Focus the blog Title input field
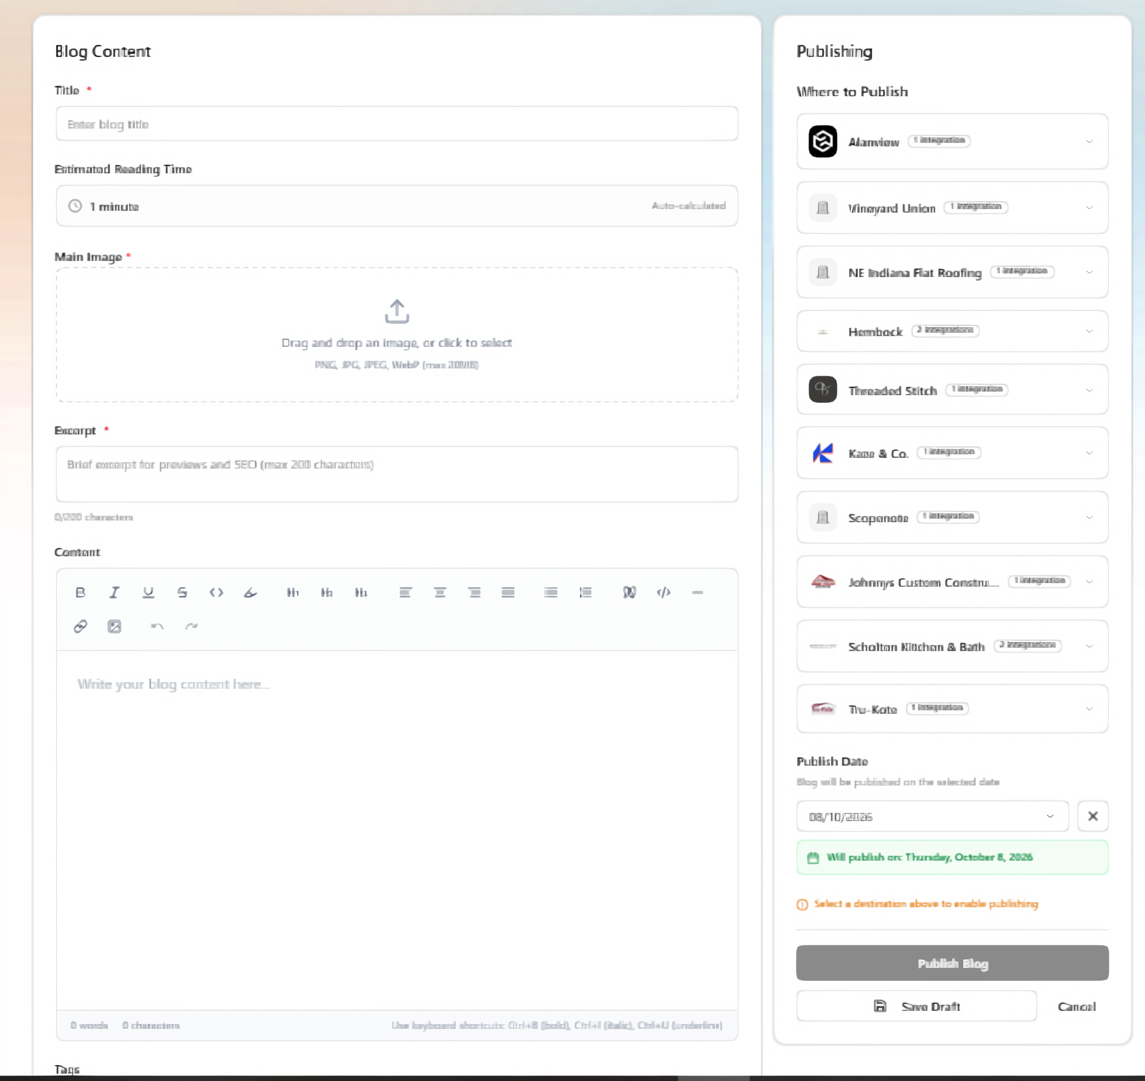 [x=397, y=123]
